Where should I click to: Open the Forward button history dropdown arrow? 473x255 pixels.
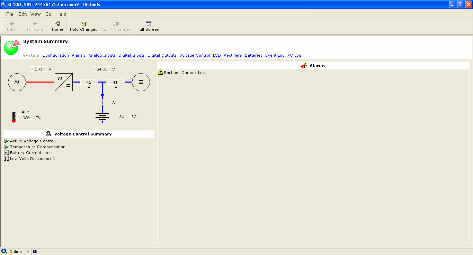48,26
